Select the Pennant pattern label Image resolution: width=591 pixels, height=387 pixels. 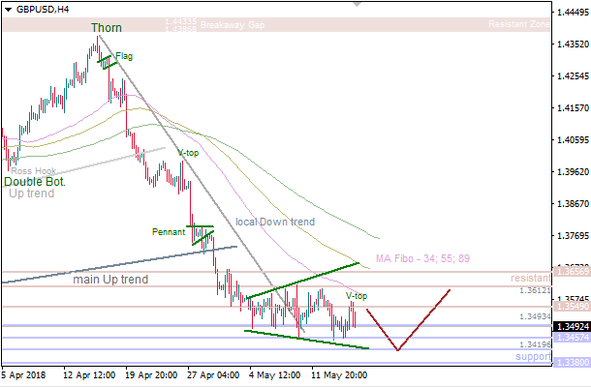168,232
